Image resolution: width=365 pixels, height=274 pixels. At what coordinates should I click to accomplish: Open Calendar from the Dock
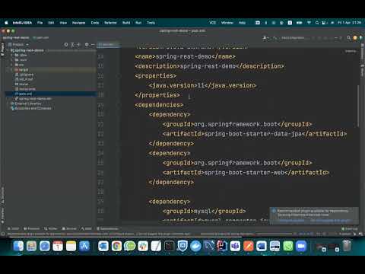coord(58,246)
